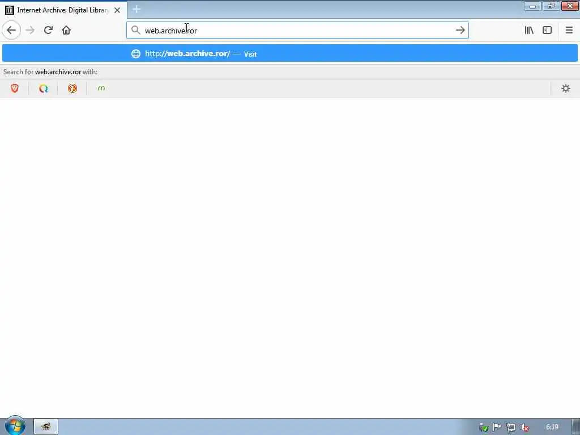Search with the Qwant search engine icon

[43, 88]
